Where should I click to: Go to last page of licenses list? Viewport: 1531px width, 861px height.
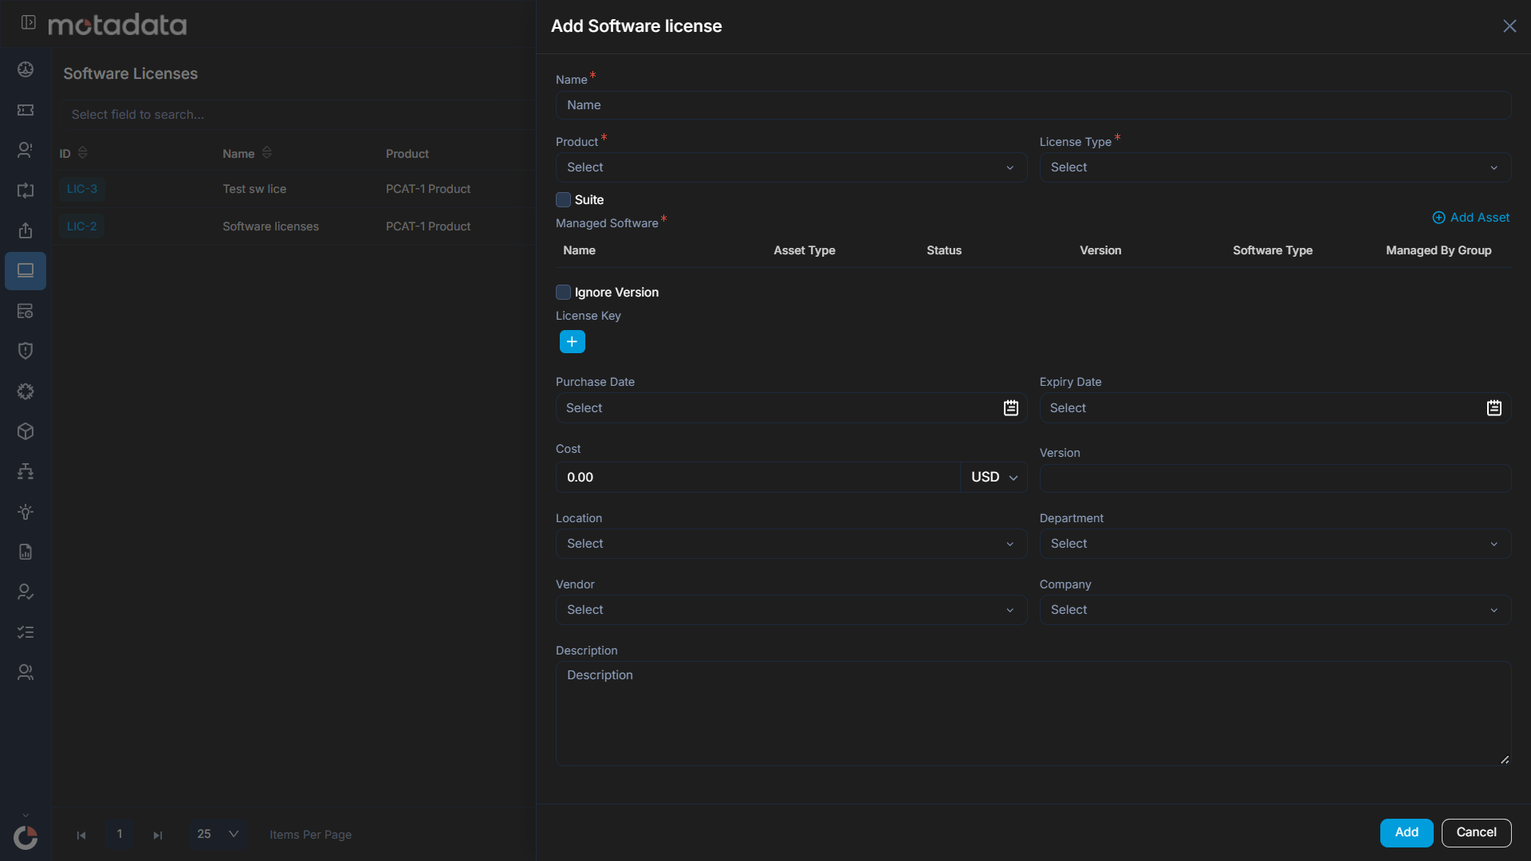(158, 835)
